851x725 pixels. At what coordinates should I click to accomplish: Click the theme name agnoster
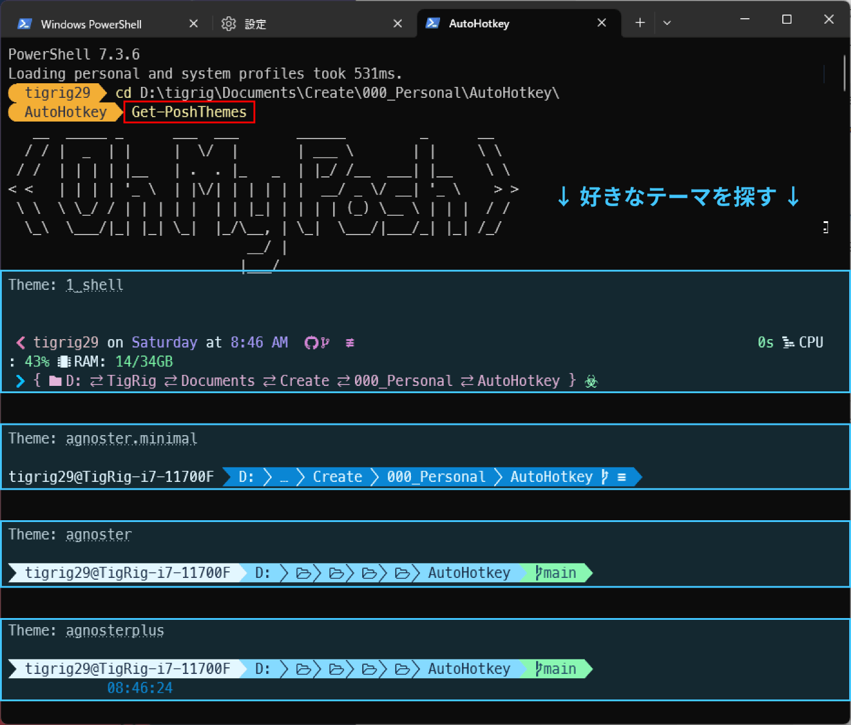pyautogui.click(x=98, y=535)
